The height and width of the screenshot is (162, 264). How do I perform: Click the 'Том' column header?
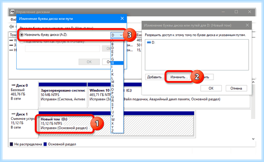(x=13, y=35)
